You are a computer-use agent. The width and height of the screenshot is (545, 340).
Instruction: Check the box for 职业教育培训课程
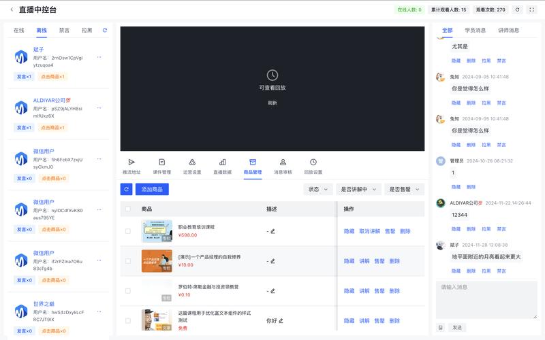click(x=127, y=231)
